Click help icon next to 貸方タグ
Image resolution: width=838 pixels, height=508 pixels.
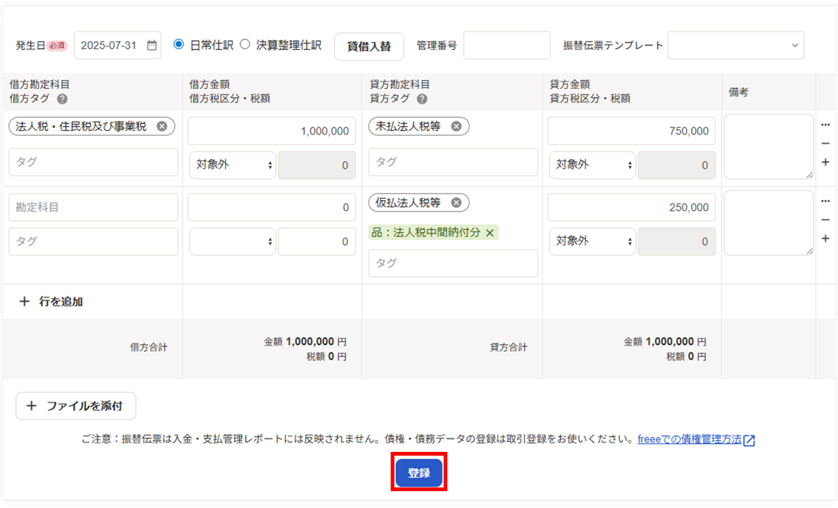(x=422, y=99)
